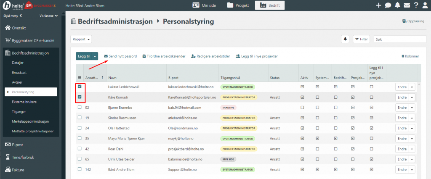Open help question mark icon
The height and width of the screenshot is (179, 431).
pyautogui.click(x=416, y=5)
